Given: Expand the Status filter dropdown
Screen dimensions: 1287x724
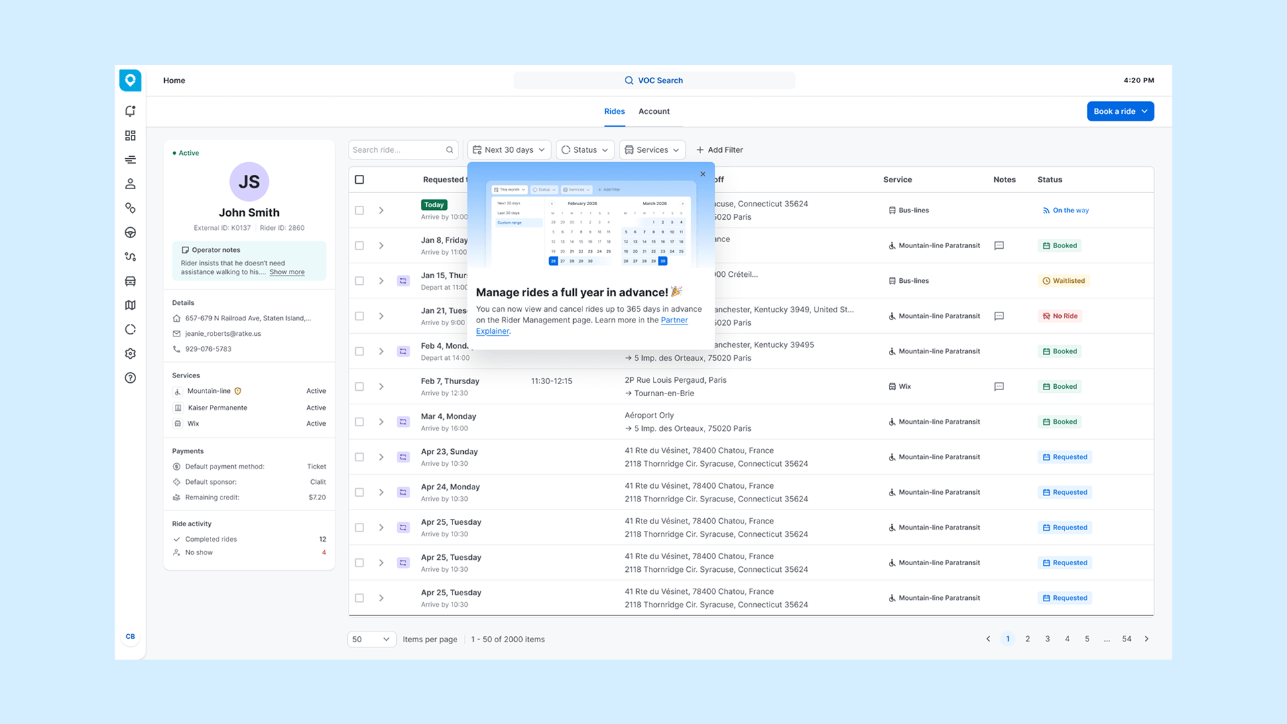Looking at the screenshot, I should [x=585, y=150].
